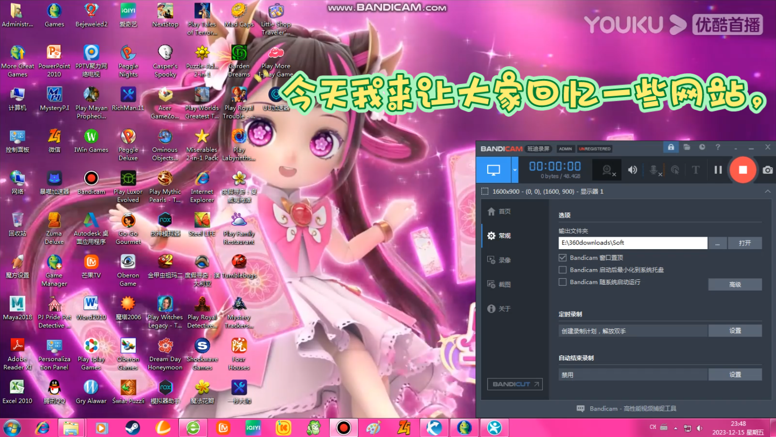Toggle text overlay T icon in Bandicam

tap(696, 170)
